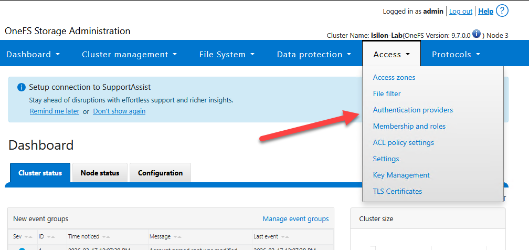Sort events by Last event column
Viewport: 529px width, 250px height.
285,237
